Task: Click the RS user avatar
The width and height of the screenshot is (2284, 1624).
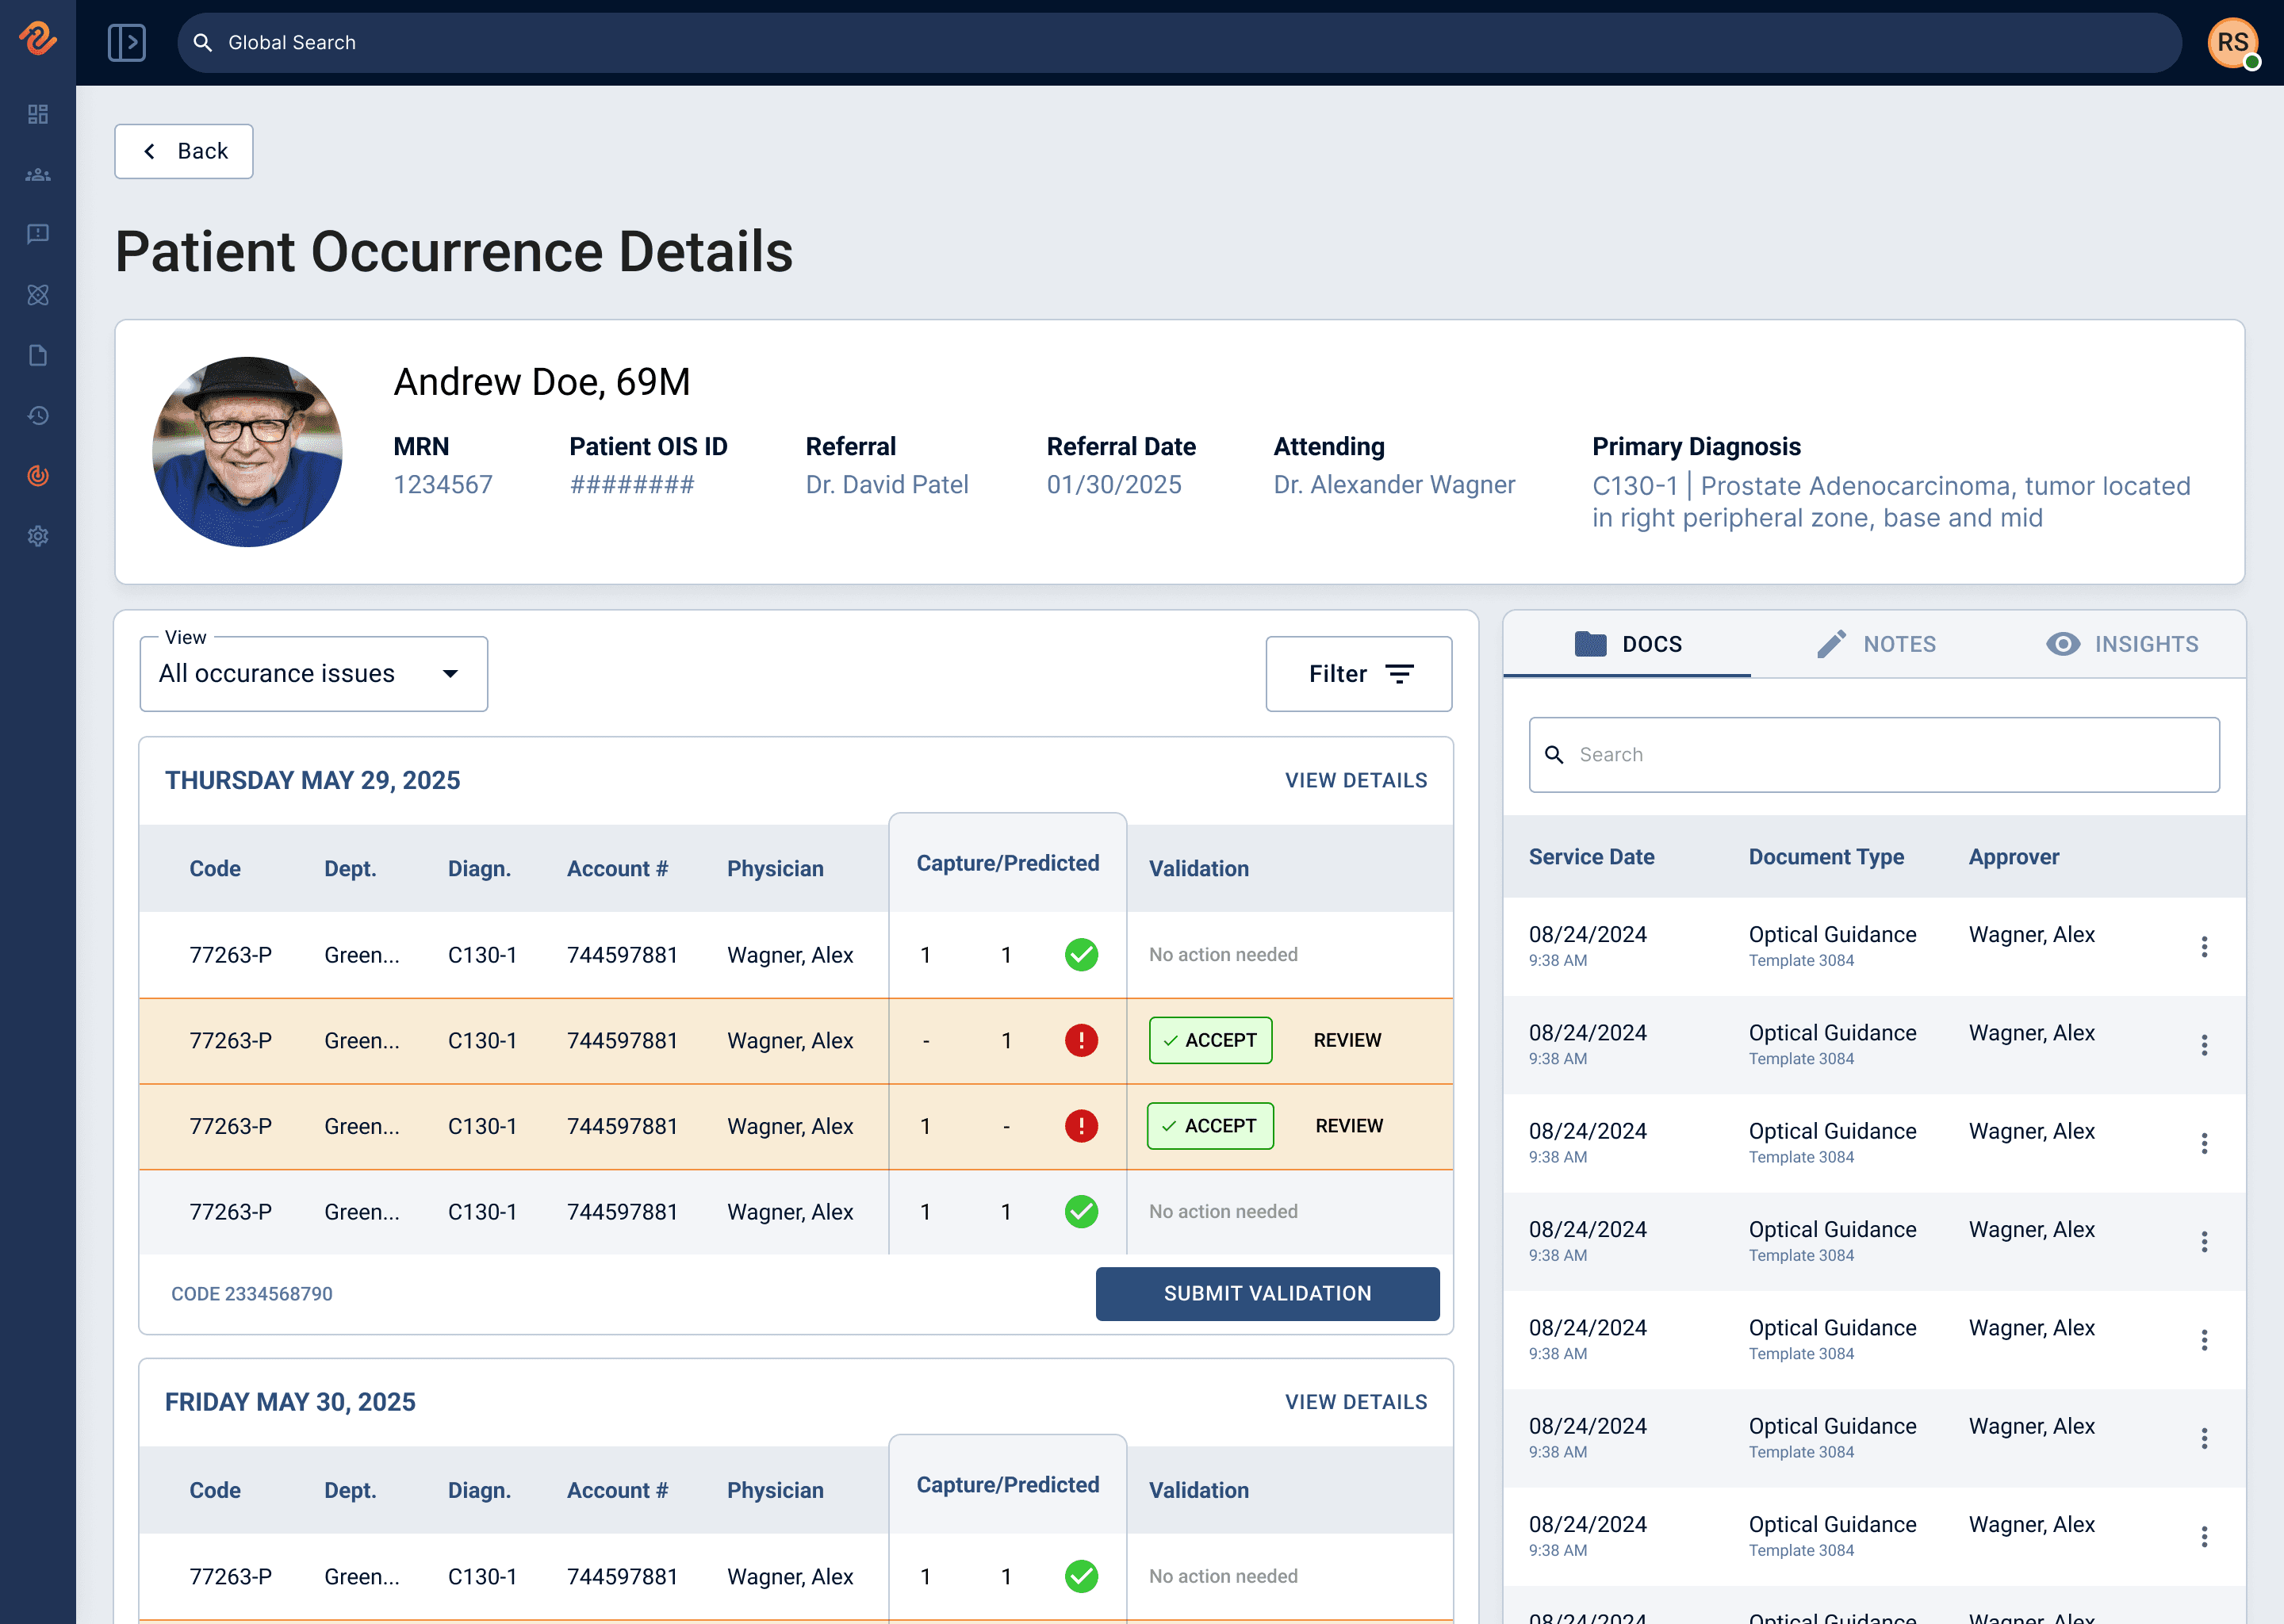Action: [x=2232, y=42]
